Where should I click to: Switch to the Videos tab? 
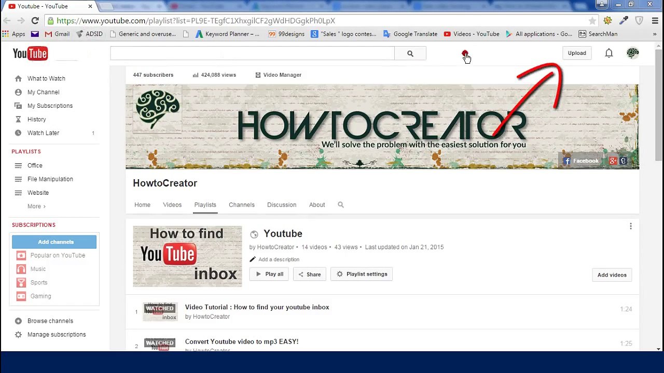point(172,205)
